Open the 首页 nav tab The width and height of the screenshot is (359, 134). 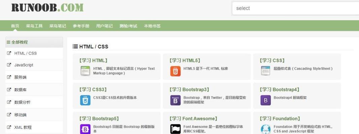pyautogui.click(x=15, y=26)
